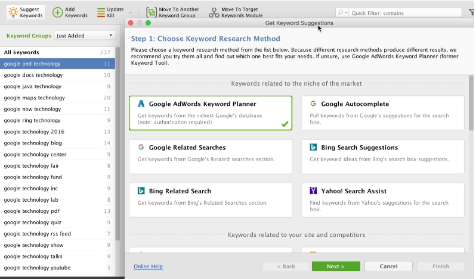Click the filter funnel icon
476x279 pixels.
click(x=471, y=12)
